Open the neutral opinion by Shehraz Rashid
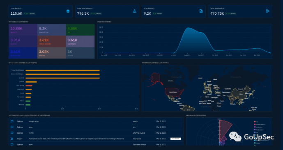 pos(96,133)
